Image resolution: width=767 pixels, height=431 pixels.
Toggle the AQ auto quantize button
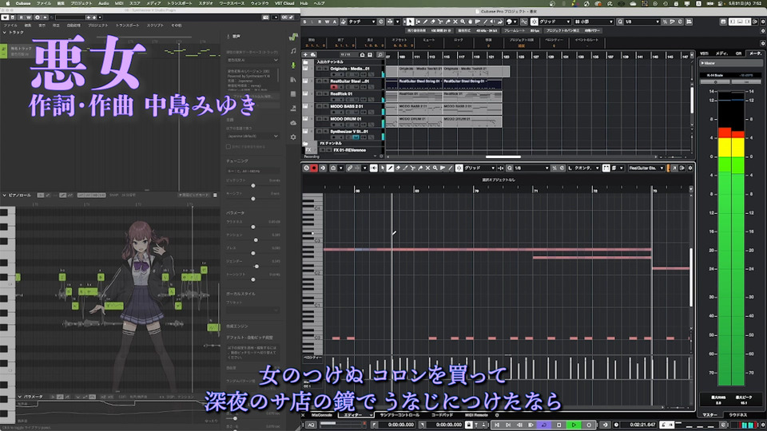pyautogui.click(x=311, y=425)
